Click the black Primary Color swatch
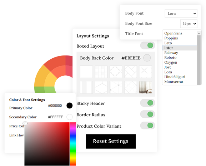206x166 pixels. [70, 106]
